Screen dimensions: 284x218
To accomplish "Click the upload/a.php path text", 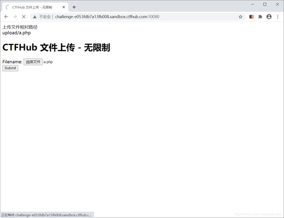I will [x=17, y=33].
